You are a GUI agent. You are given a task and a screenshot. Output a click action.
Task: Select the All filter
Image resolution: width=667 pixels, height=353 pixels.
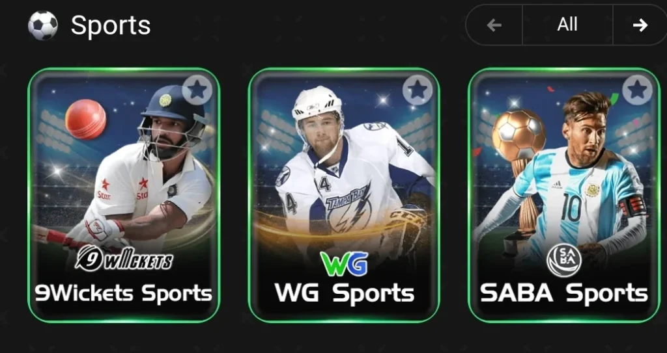click(x=567, y=25)
